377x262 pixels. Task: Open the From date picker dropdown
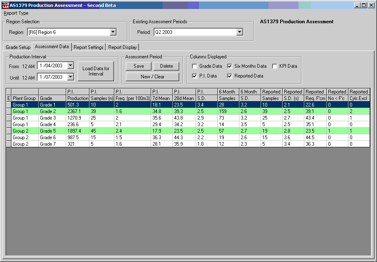[x=71, y=65]
